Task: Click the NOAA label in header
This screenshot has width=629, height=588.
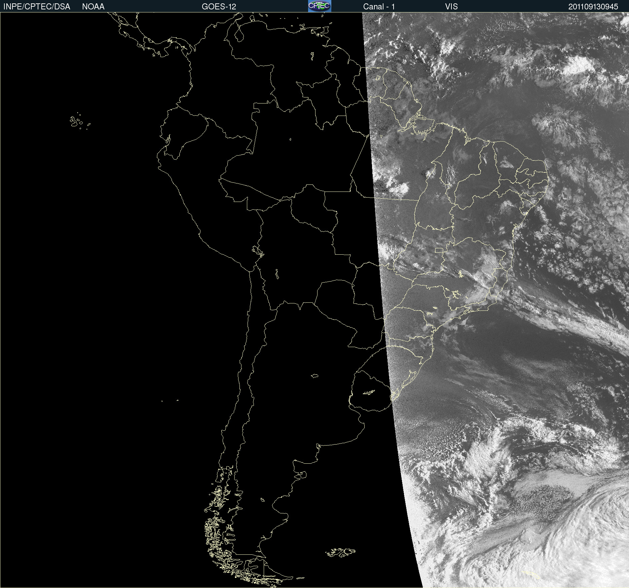Action: point(93,7)
